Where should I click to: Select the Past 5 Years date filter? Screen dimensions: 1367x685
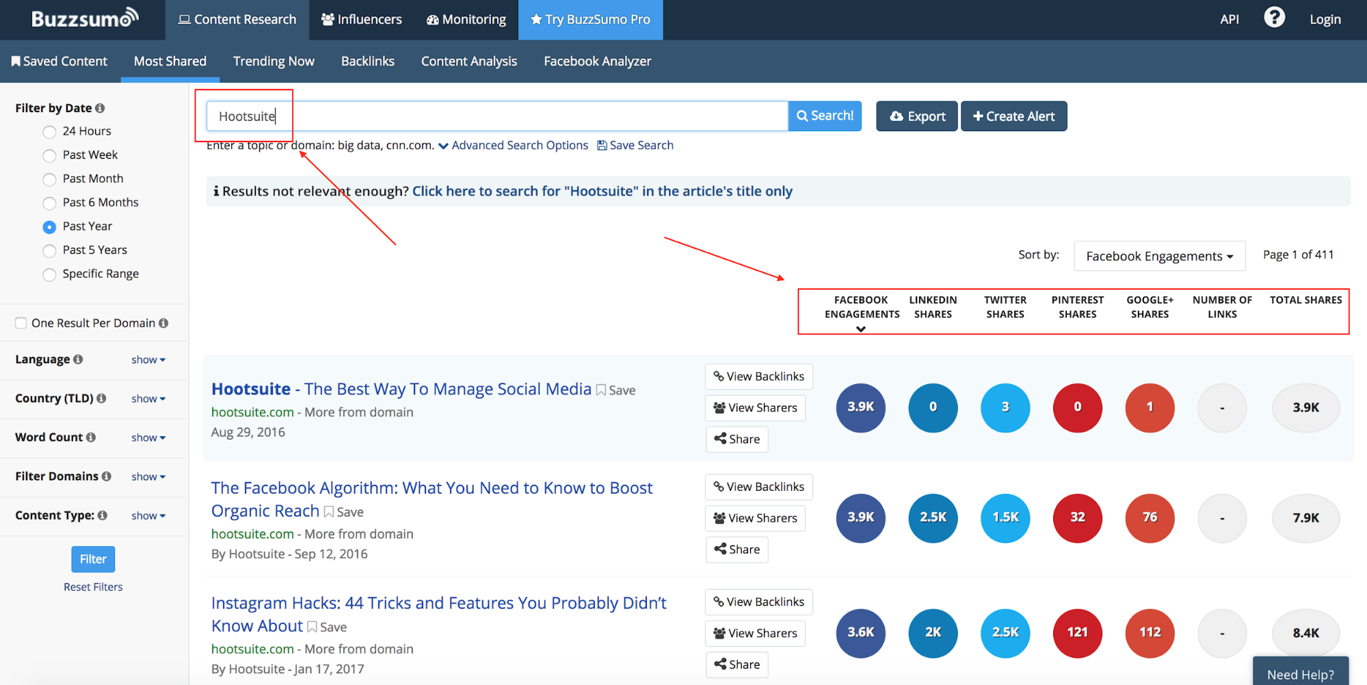click(49, 251)
